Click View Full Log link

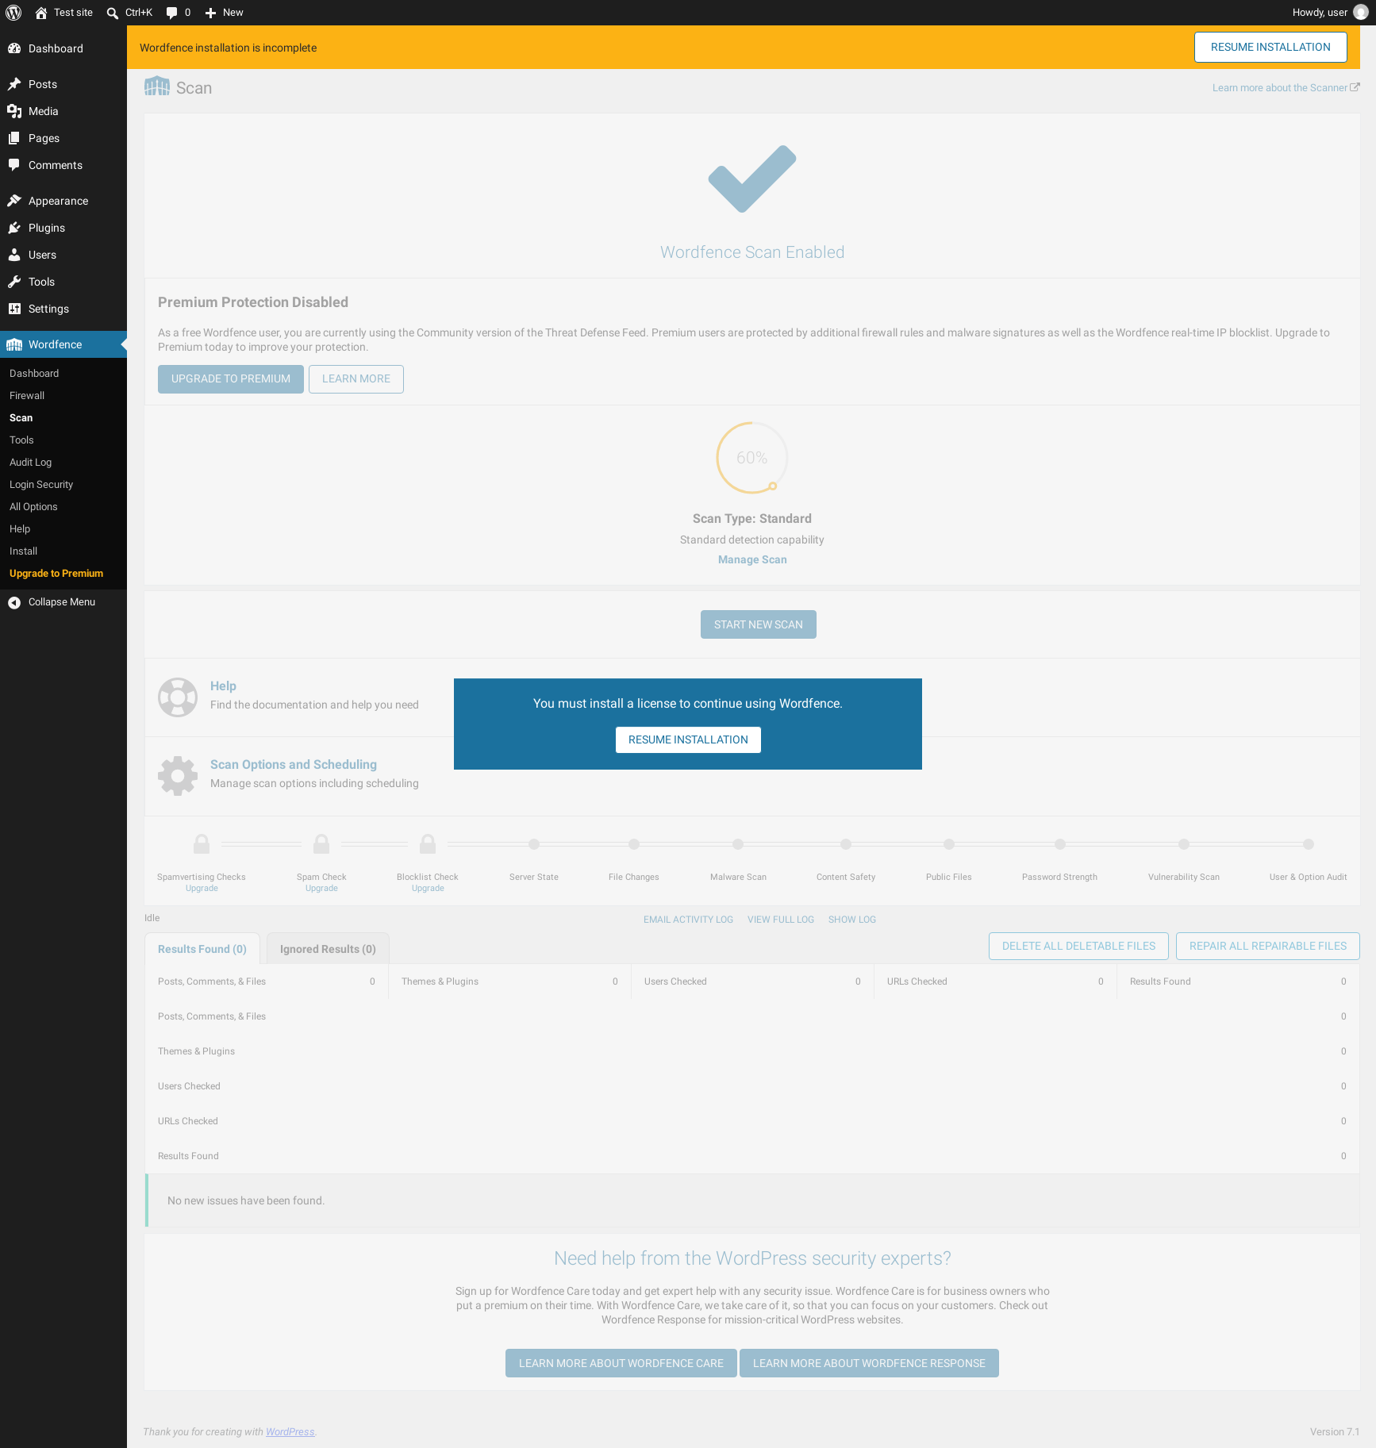click(781, 920)
